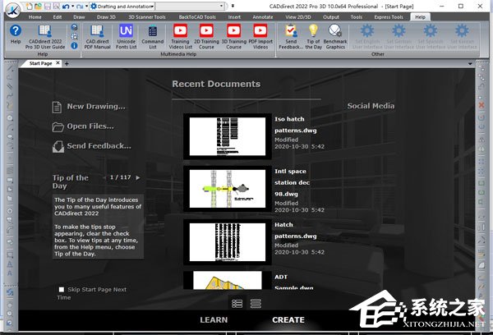Viewport: 493px width, 335px height.
Task: Switch to the Annotate ribbon tab
Action: click(263, 17)
